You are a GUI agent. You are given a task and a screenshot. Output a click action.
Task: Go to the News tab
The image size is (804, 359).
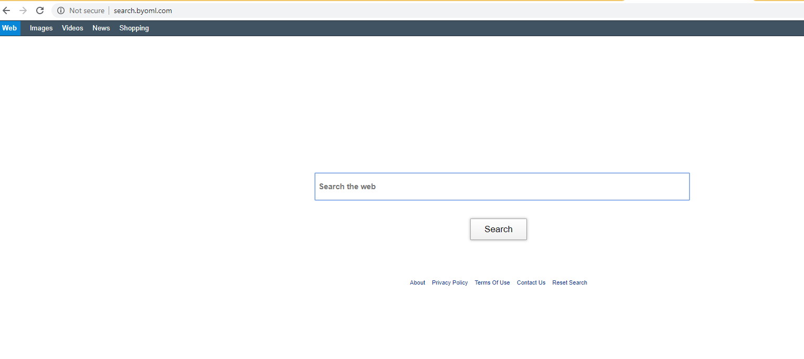pyautogui.click(x=101, y=28)
